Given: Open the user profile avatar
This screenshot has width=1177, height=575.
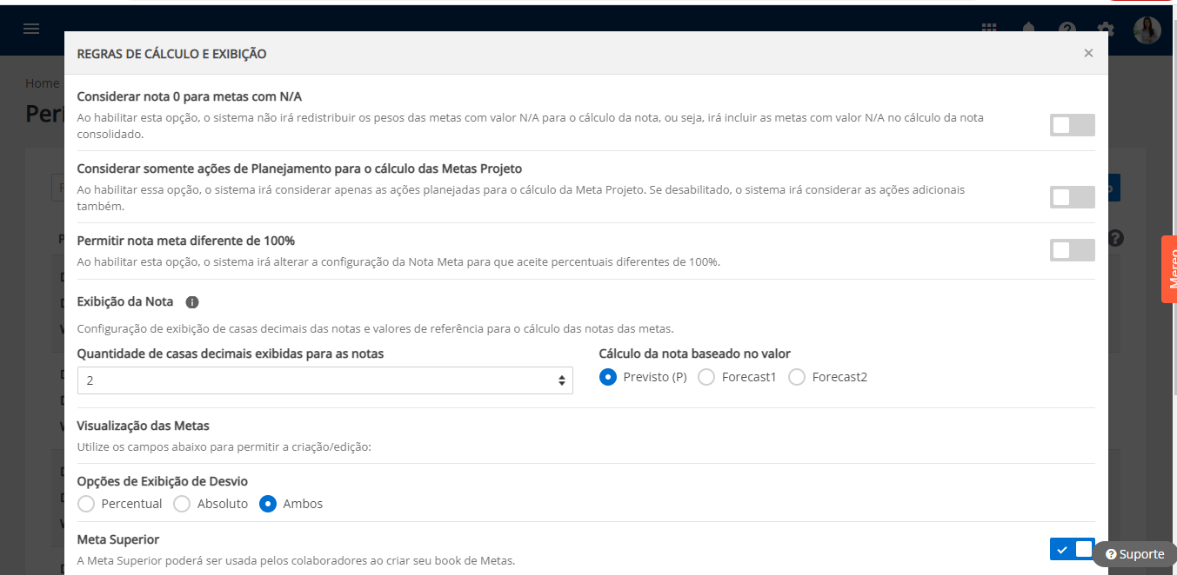Looking at the screenshot, I should 1147,30.
